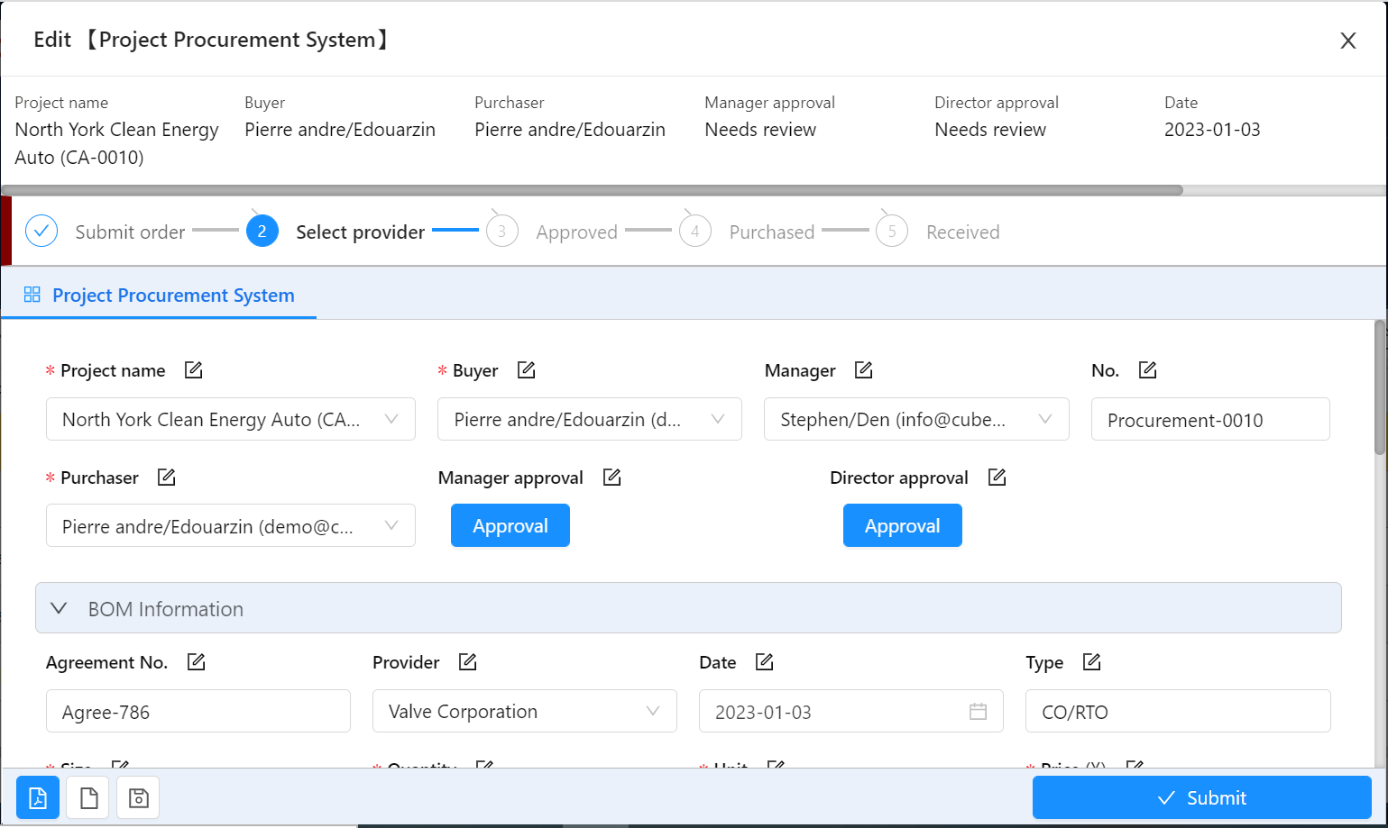The image size is (1388, 828).
Task: Click the edit icon beside Manager approval
Action: click(611, 478)
